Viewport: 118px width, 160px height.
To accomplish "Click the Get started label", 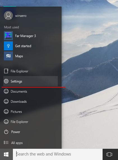I will click(23, 46).
